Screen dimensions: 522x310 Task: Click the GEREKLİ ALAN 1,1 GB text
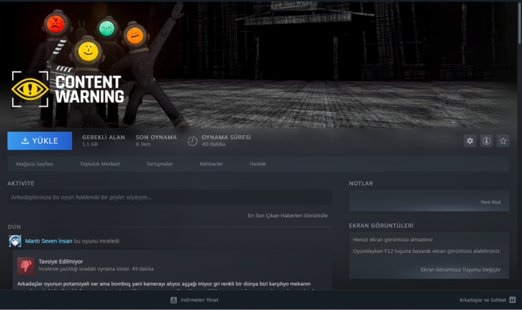104,140
